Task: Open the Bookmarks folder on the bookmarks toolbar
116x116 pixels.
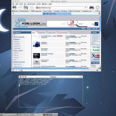Action: click(24, 11)
